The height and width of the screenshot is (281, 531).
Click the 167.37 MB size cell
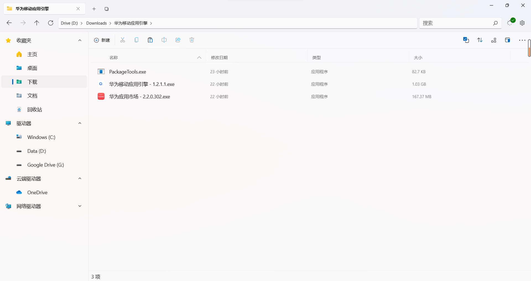coord(421,97)
